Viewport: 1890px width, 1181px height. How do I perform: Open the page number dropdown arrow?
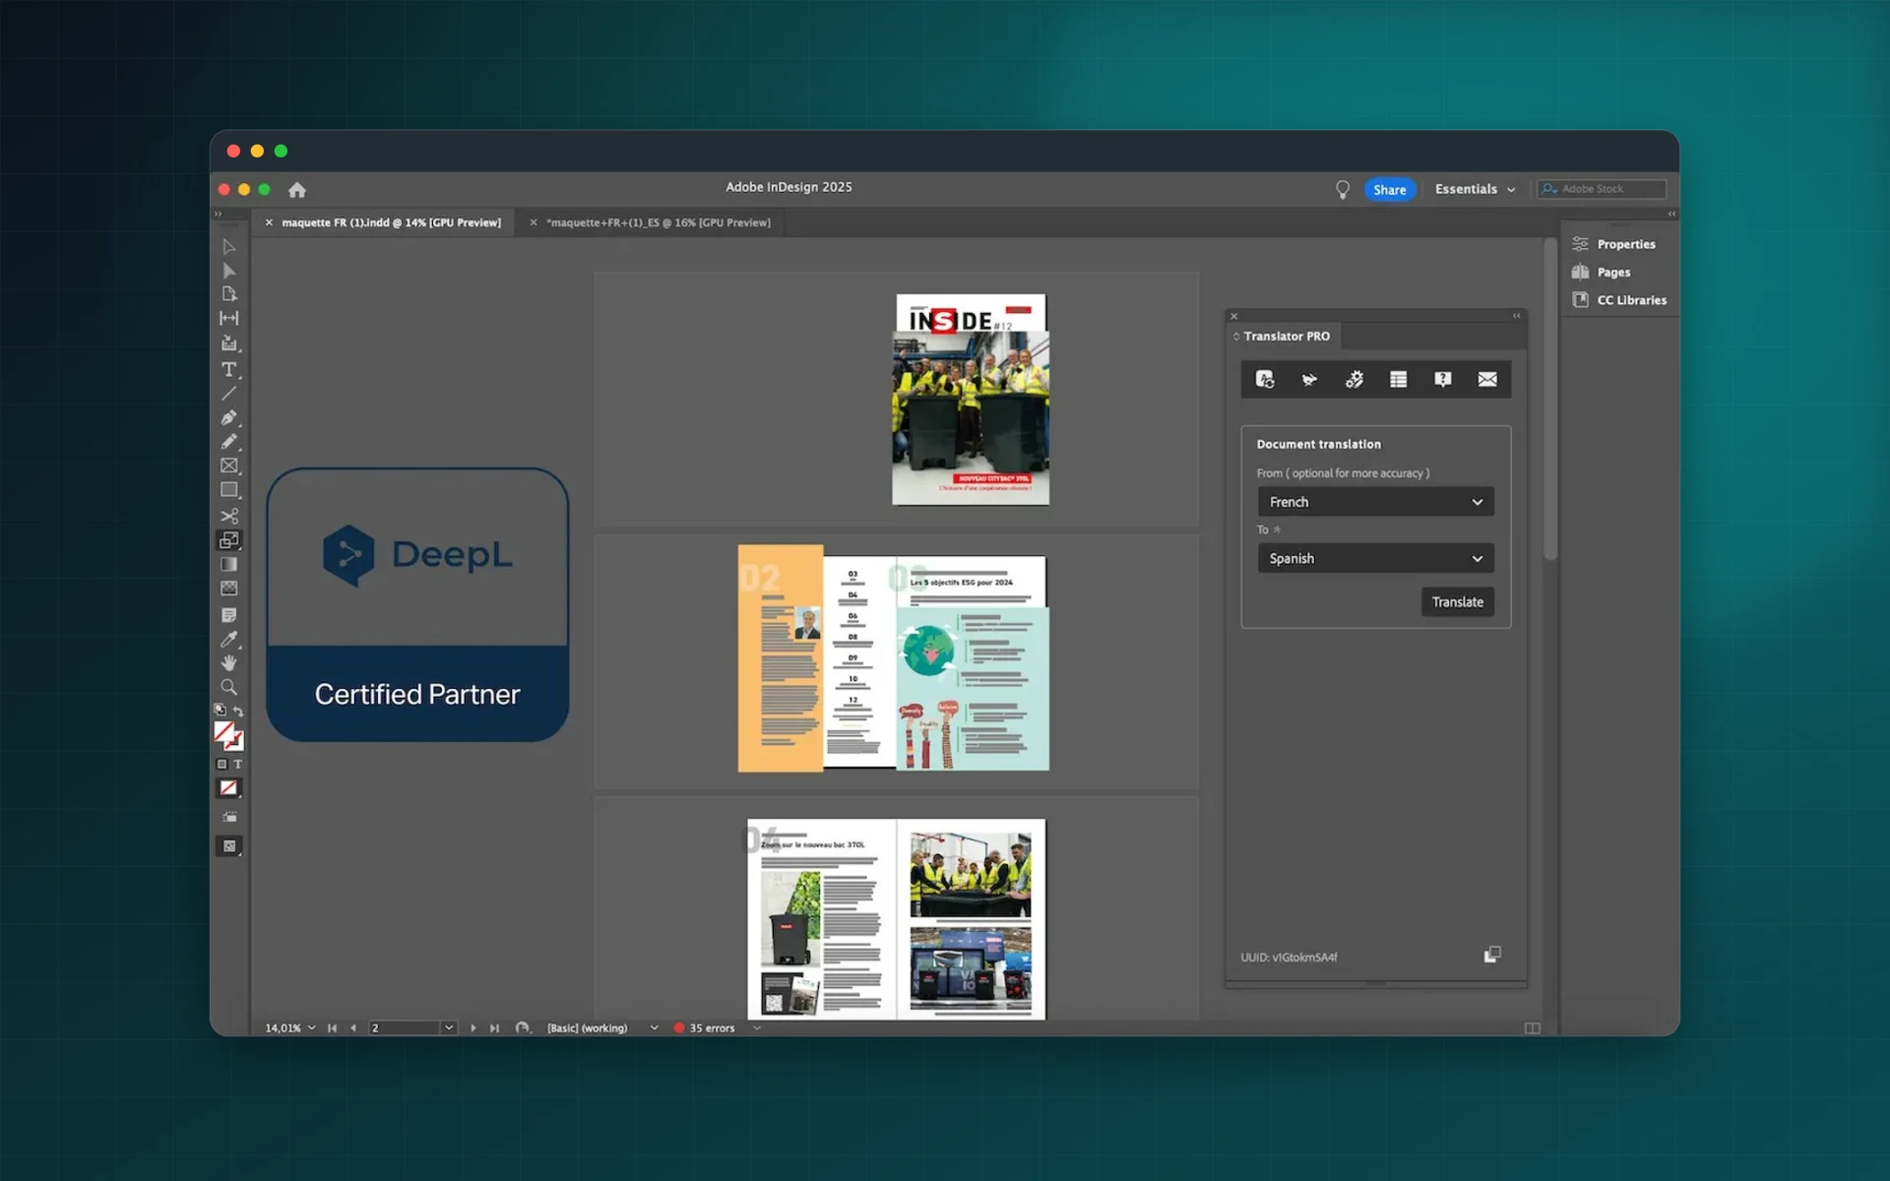tap(449, 1027)
